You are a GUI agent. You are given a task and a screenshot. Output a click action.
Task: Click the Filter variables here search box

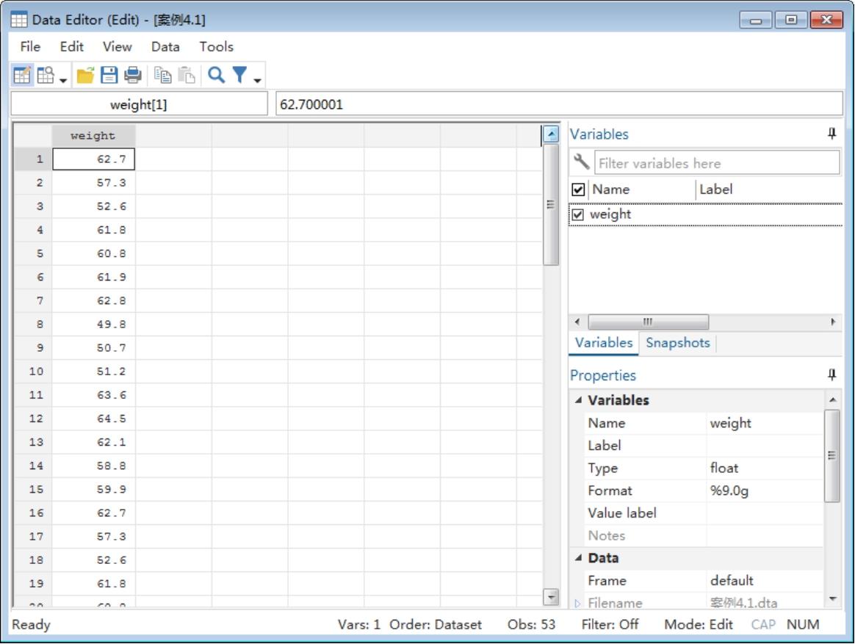coord(716,163)
